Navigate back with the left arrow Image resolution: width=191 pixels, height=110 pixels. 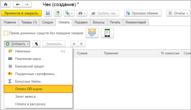point(18,5)
